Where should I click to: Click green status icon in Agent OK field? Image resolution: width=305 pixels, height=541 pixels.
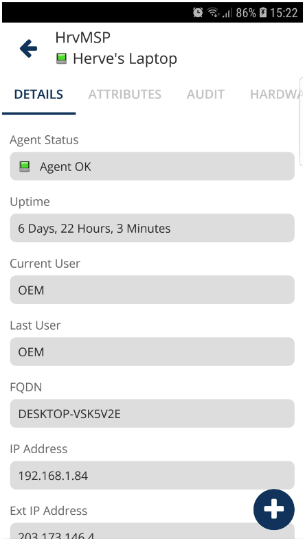pyautogui.click(x=25, y=167)
